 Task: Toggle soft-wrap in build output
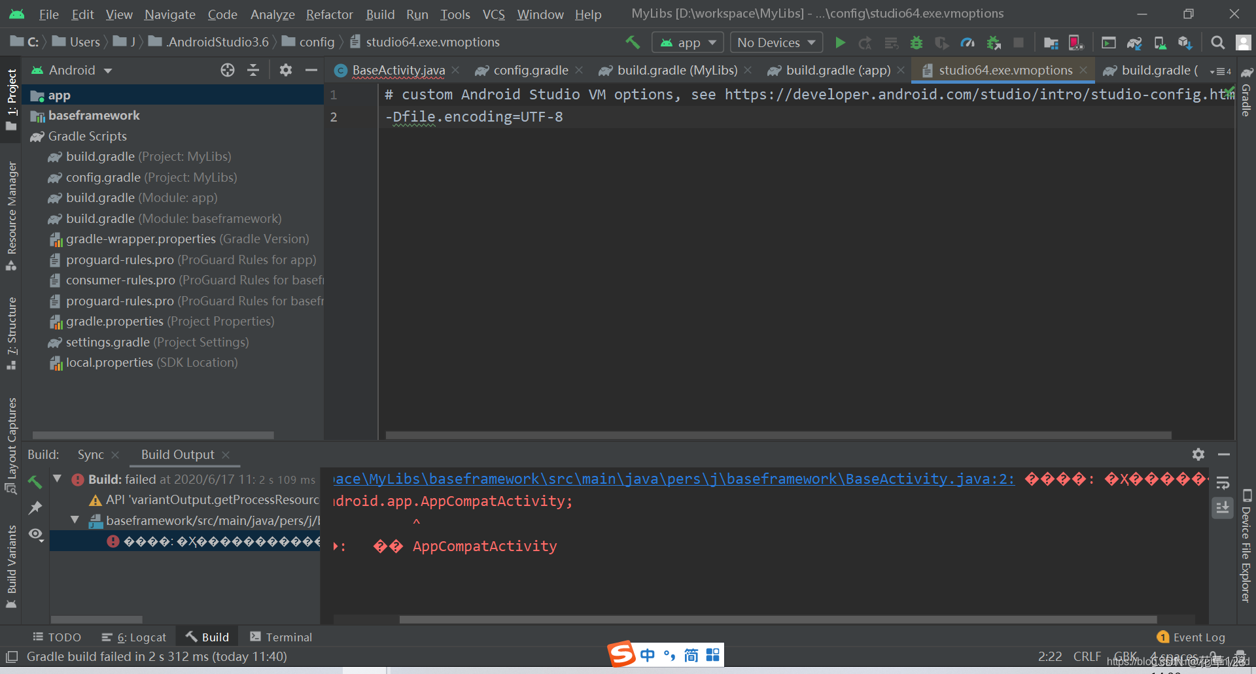(x=1223, y=482)
